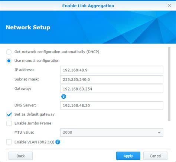The height and width of the screenshot is (162, 176).
Task: Click into the DNS Server field
Action: point(112,105)
